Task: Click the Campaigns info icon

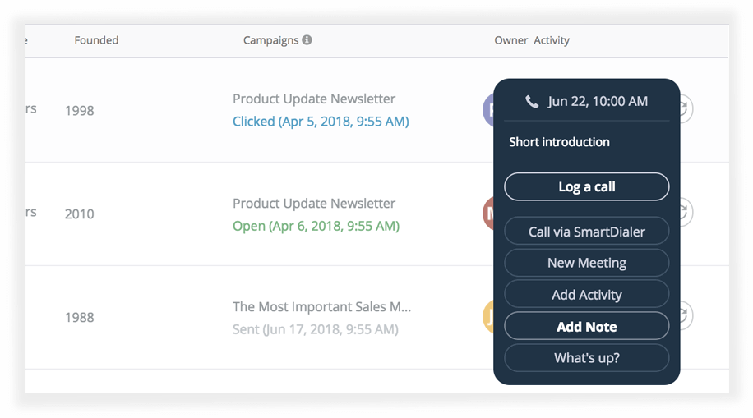Action: (x=307, y=39)
